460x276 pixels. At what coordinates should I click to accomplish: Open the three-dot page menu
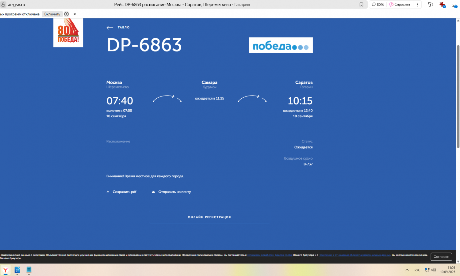tap(417, 5)
